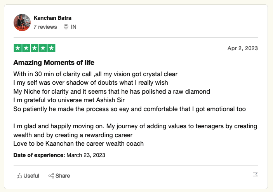The image size is (273, 192).
Task: Flag this review with the flag icon
Action: tap(255, 176)
